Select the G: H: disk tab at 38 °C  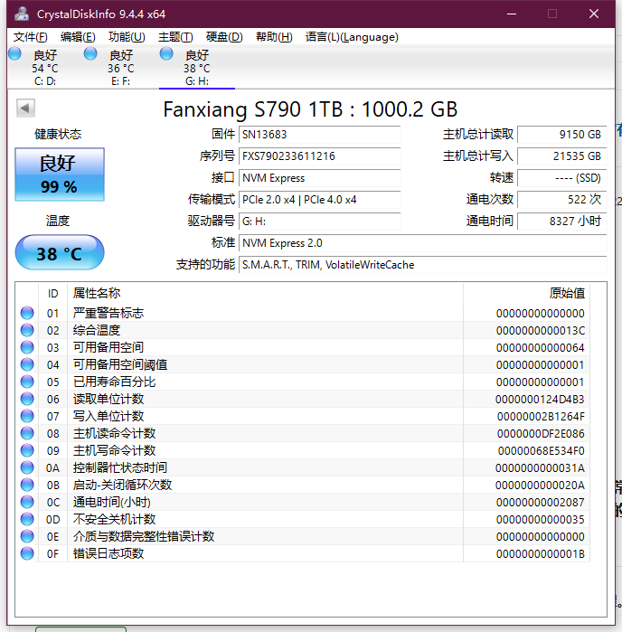tap(197, 67)
